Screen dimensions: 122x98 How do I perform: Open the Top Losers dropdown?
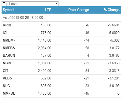[x=30, y=4]
